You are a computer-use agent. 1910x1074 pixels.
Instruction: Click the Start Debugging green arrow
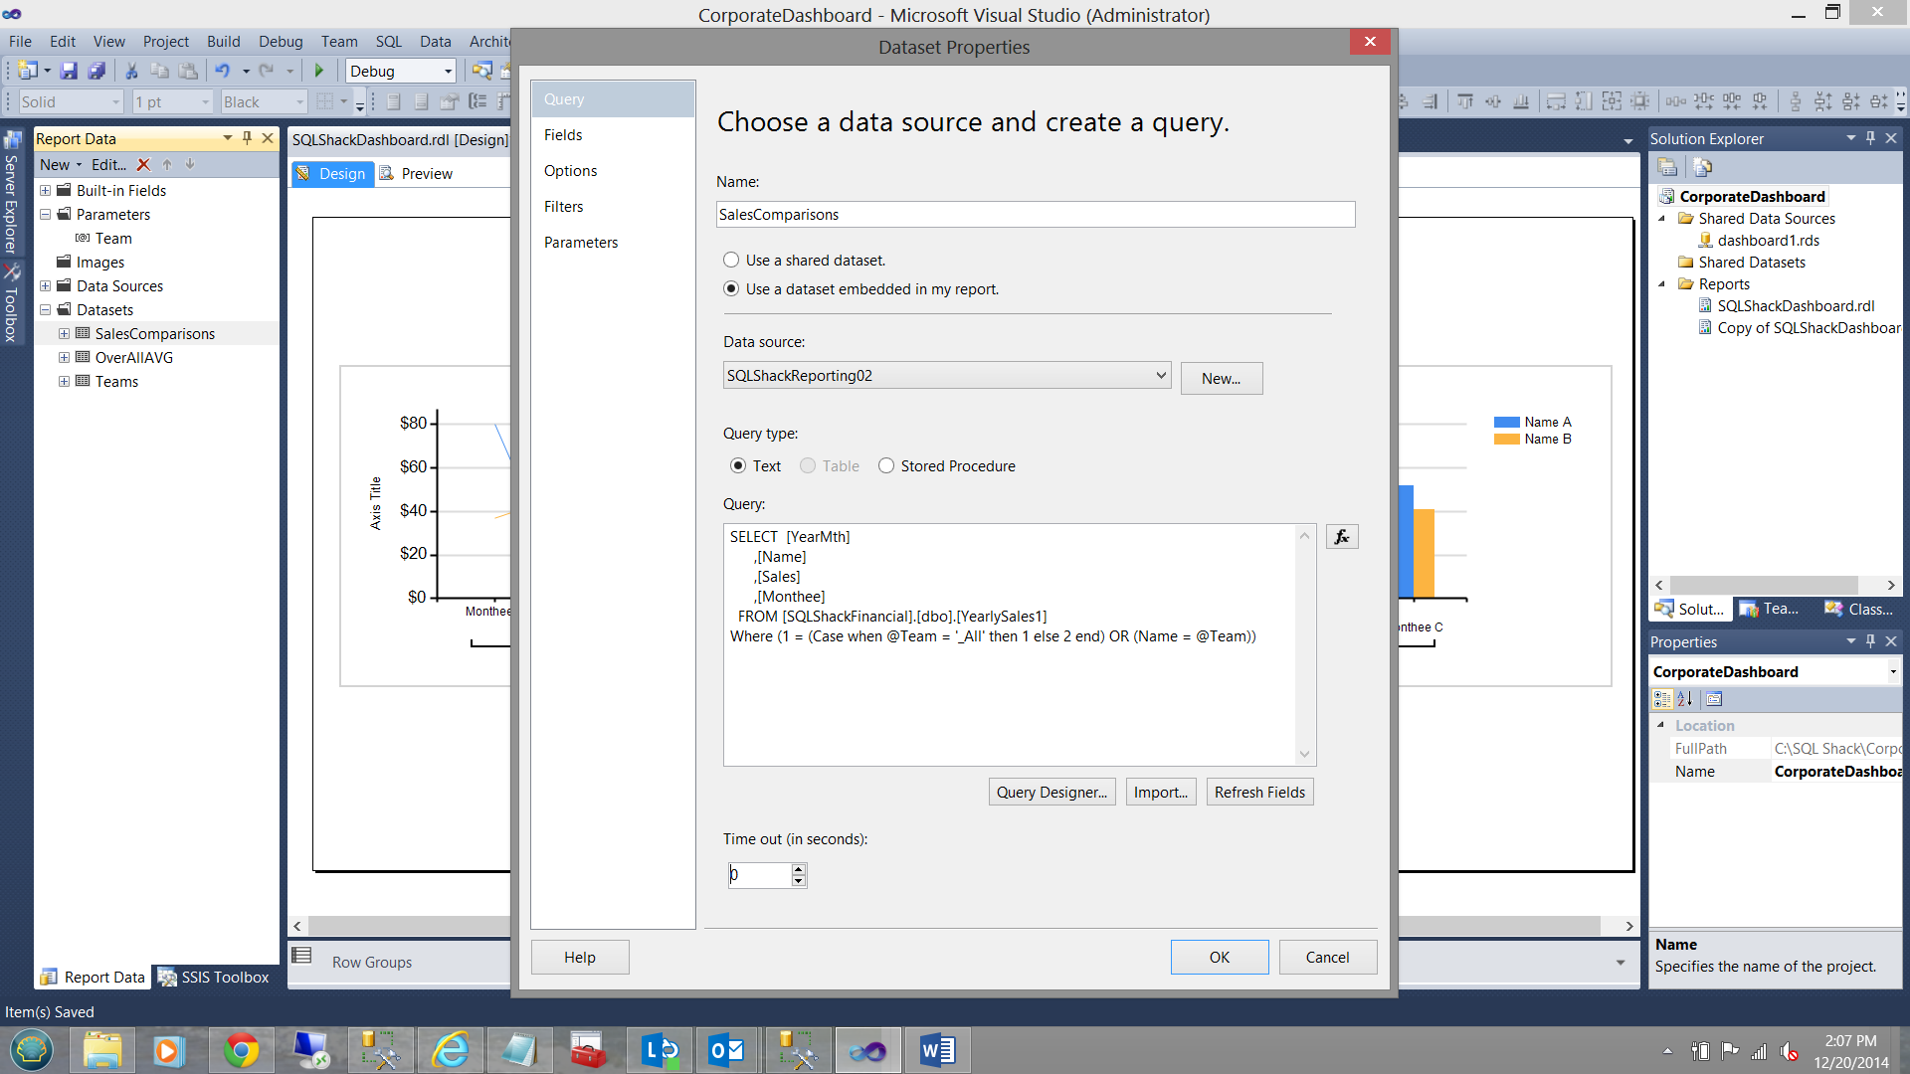[x=319, y=71]
